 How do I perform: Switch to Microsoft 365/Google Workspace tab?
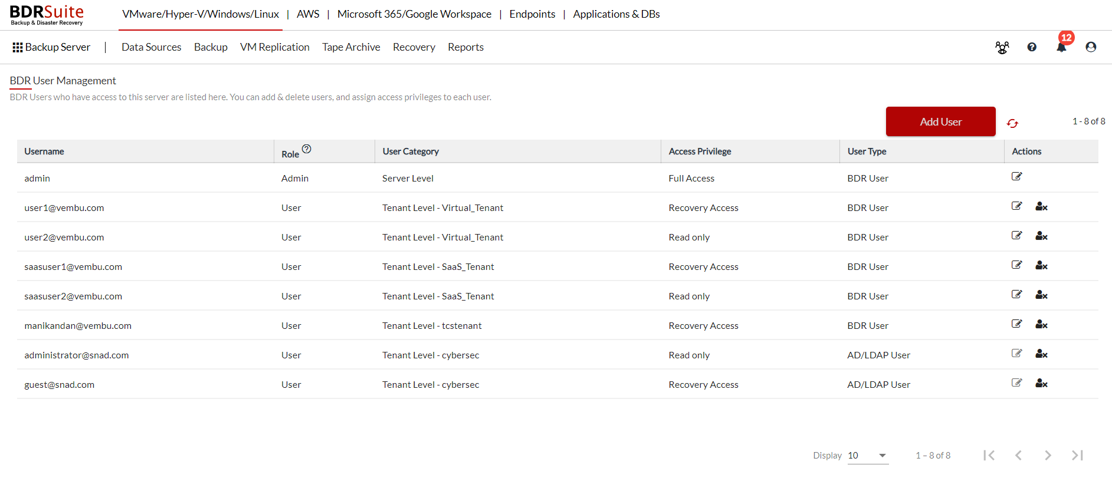(414, 14)
